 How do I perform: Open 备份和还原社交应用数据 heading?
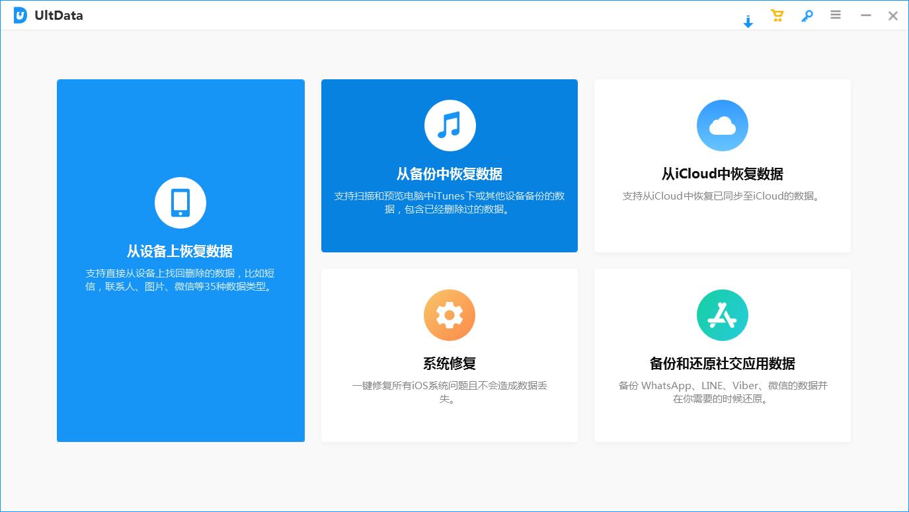point(723,363)
